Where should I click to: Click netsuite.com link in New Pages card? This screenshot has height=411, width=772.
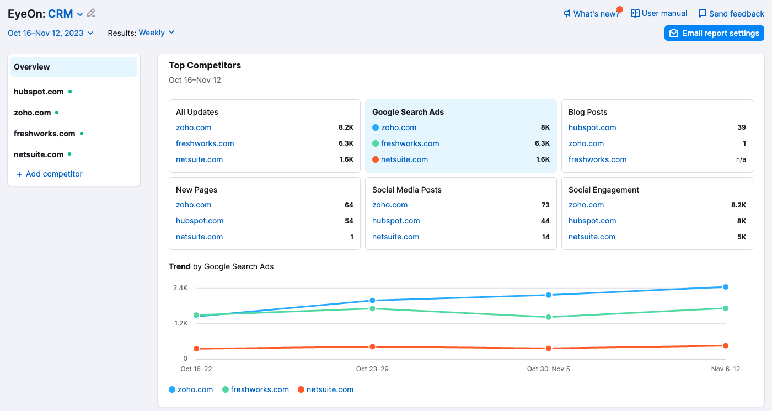click(200, 237)
